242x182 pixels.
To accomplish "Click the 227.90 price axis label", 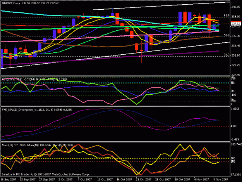I will pyautogui.click(x=236, y=75).
